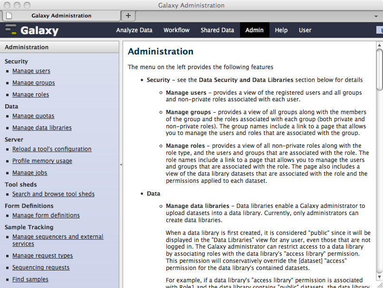Click the Server section heading in sidebar
The image size is (383, 288).
(x=14, y=139)
